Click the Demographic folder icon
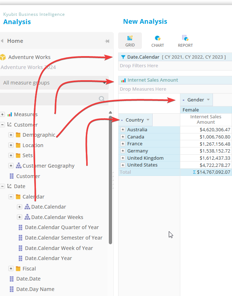This screenshot has height=296, width=232. [x=18, y=135]
